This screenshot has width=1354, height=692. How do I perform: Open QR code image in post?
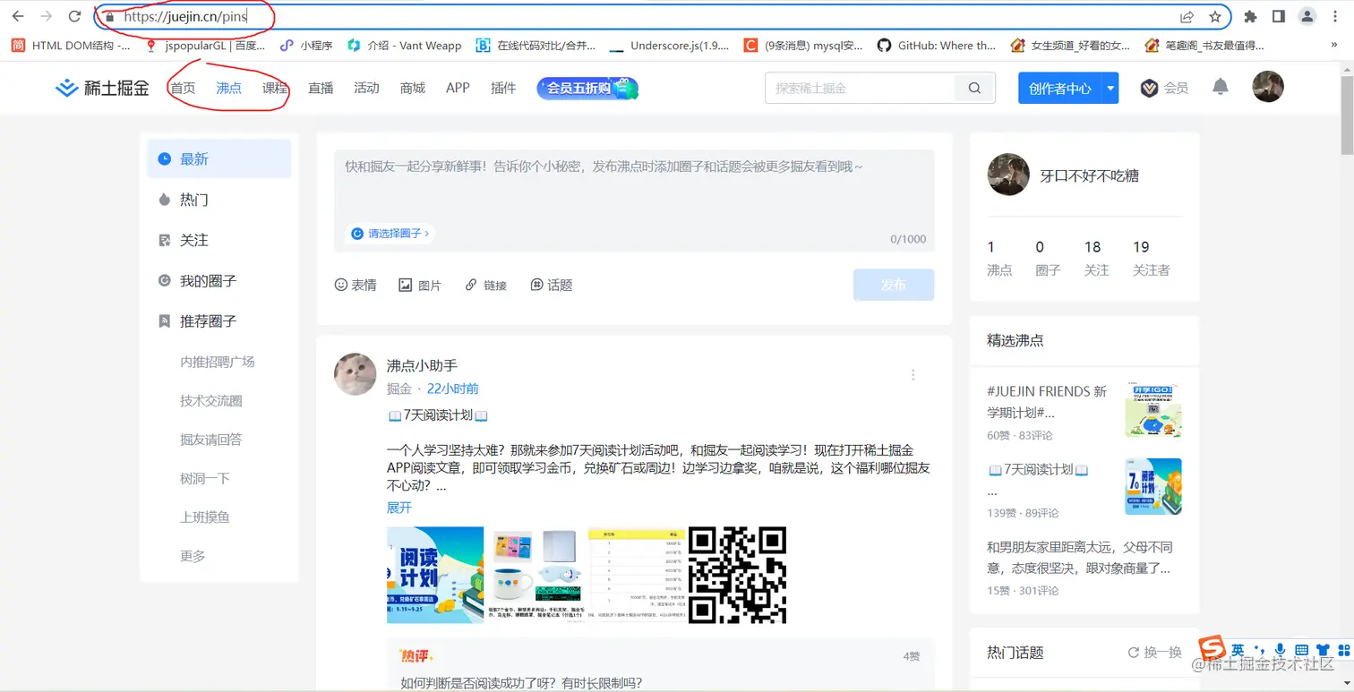pos(737,575)
